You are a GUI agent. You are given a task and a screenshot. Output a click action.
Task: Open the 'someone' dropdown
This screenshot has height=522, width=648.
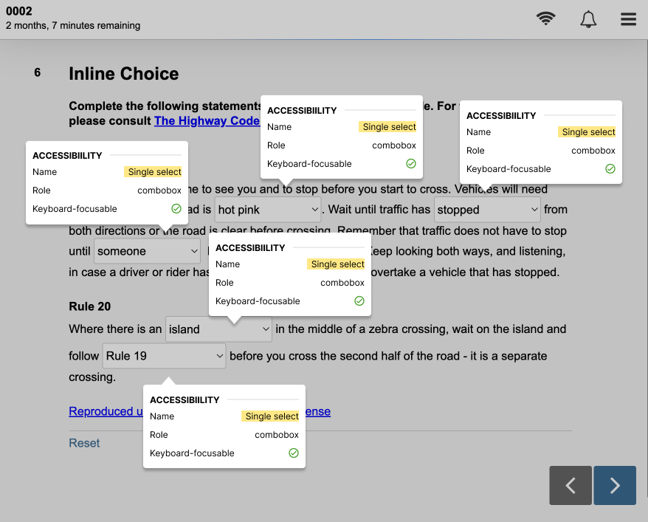[x=147, y=251]
